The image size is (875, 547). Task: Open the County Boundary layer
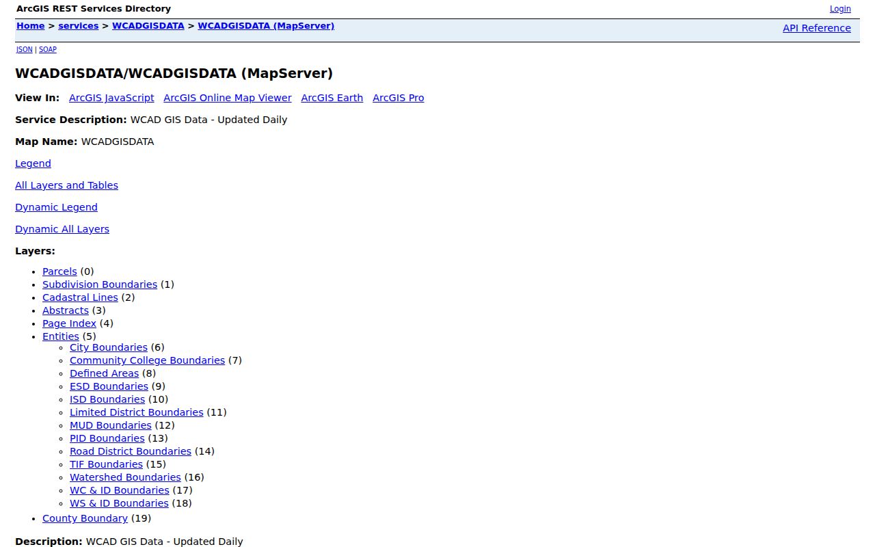[x=85, y=518]
